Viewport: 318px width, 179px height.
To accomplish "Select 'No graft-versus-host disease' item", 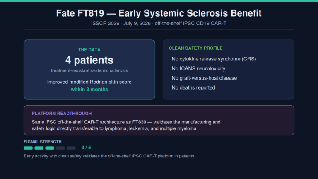I will (x=204, y=78).
